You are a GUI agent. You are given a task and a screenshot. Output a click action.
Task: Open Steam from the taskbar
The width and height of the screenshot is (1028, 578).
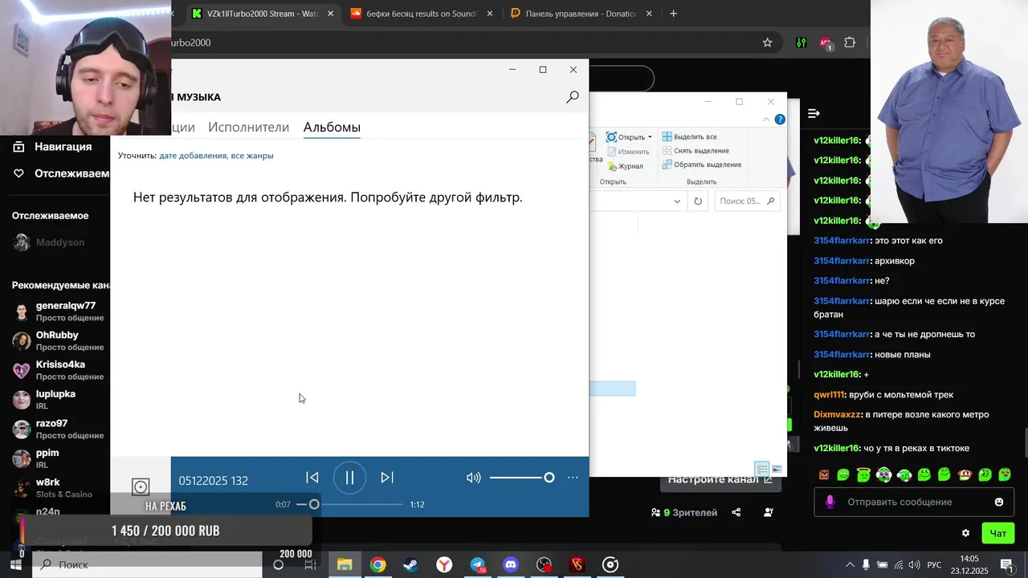pyautogui.click(x=410, y=565)
